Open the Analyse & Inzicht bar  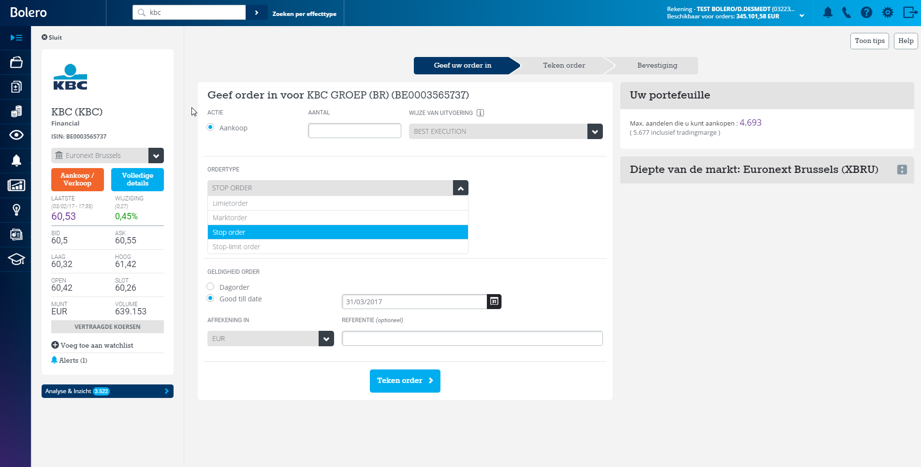coord(107,391)
